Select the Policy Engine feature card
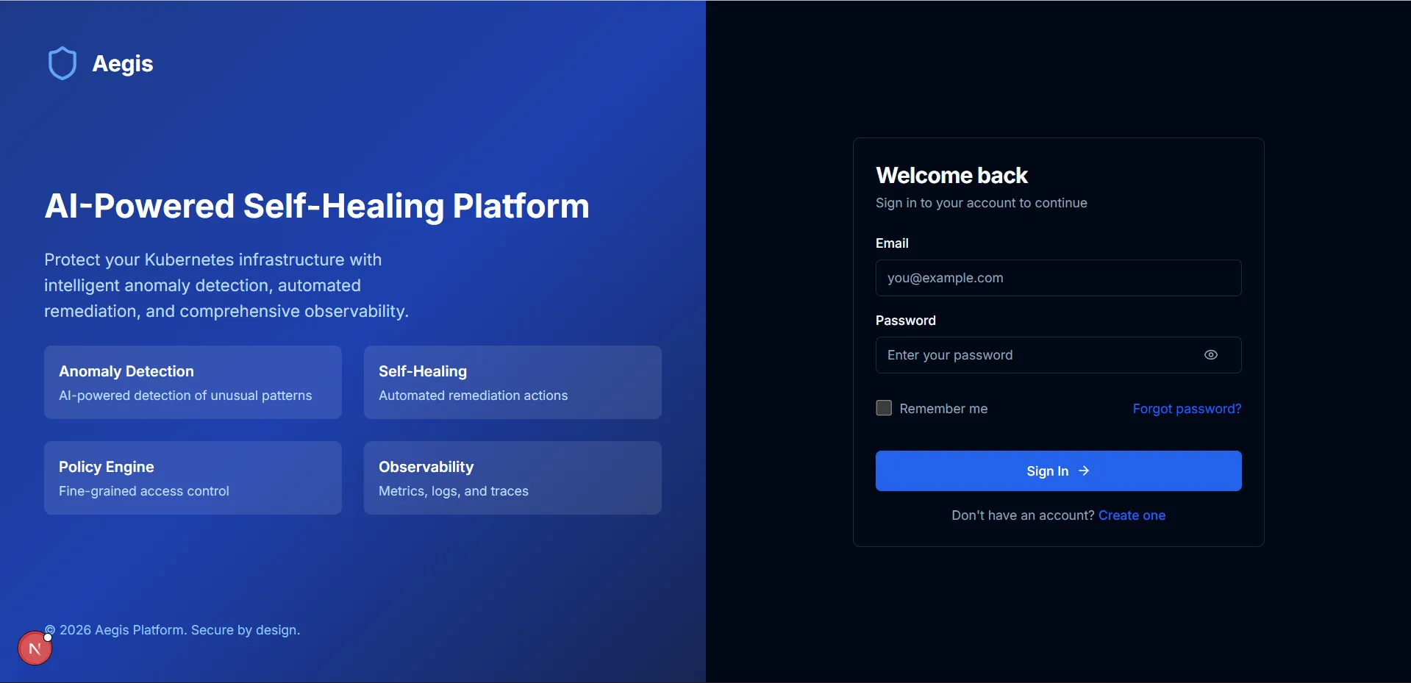The image size is (1411, 683). tap(193, 478)
